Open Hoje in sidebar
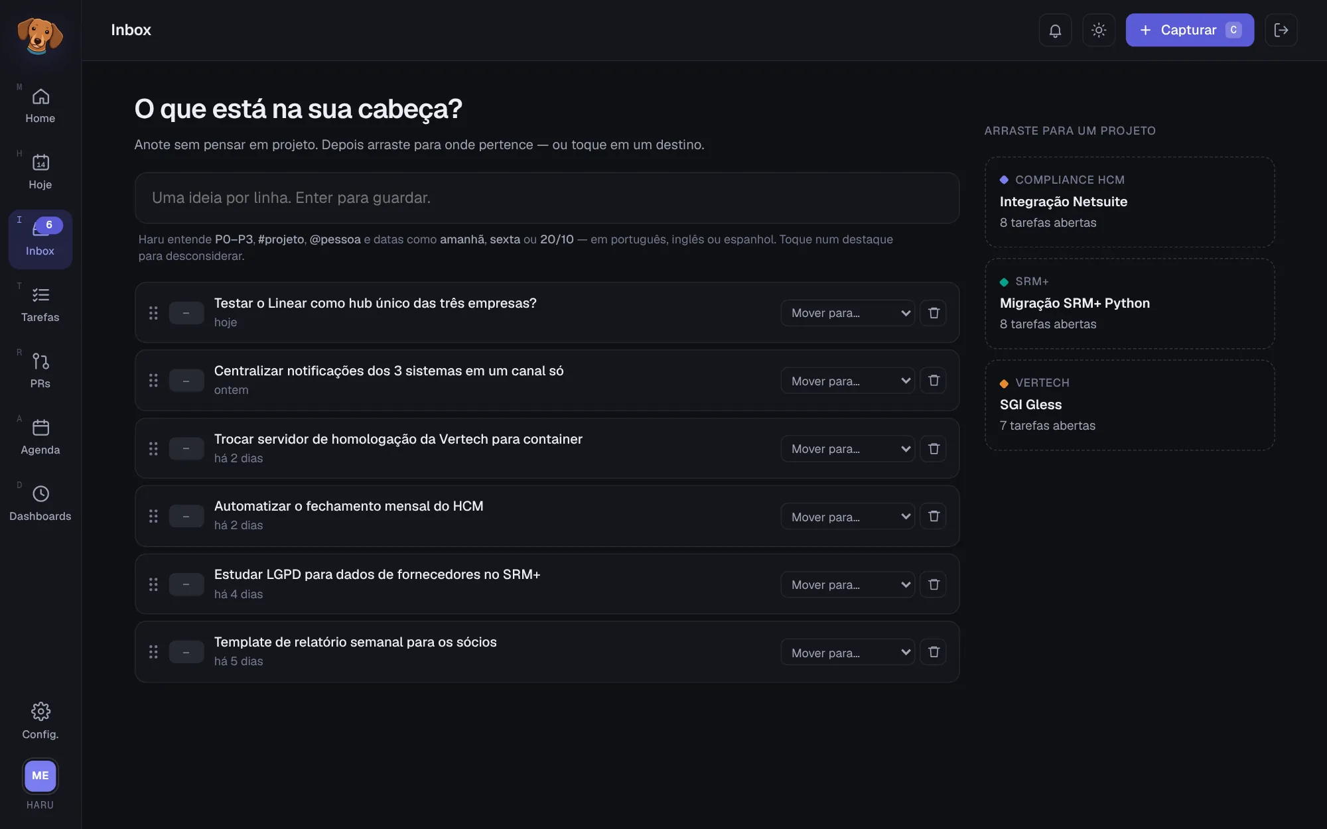The width and height of the screenshot is (1327, 829). (x=40, y=172)
